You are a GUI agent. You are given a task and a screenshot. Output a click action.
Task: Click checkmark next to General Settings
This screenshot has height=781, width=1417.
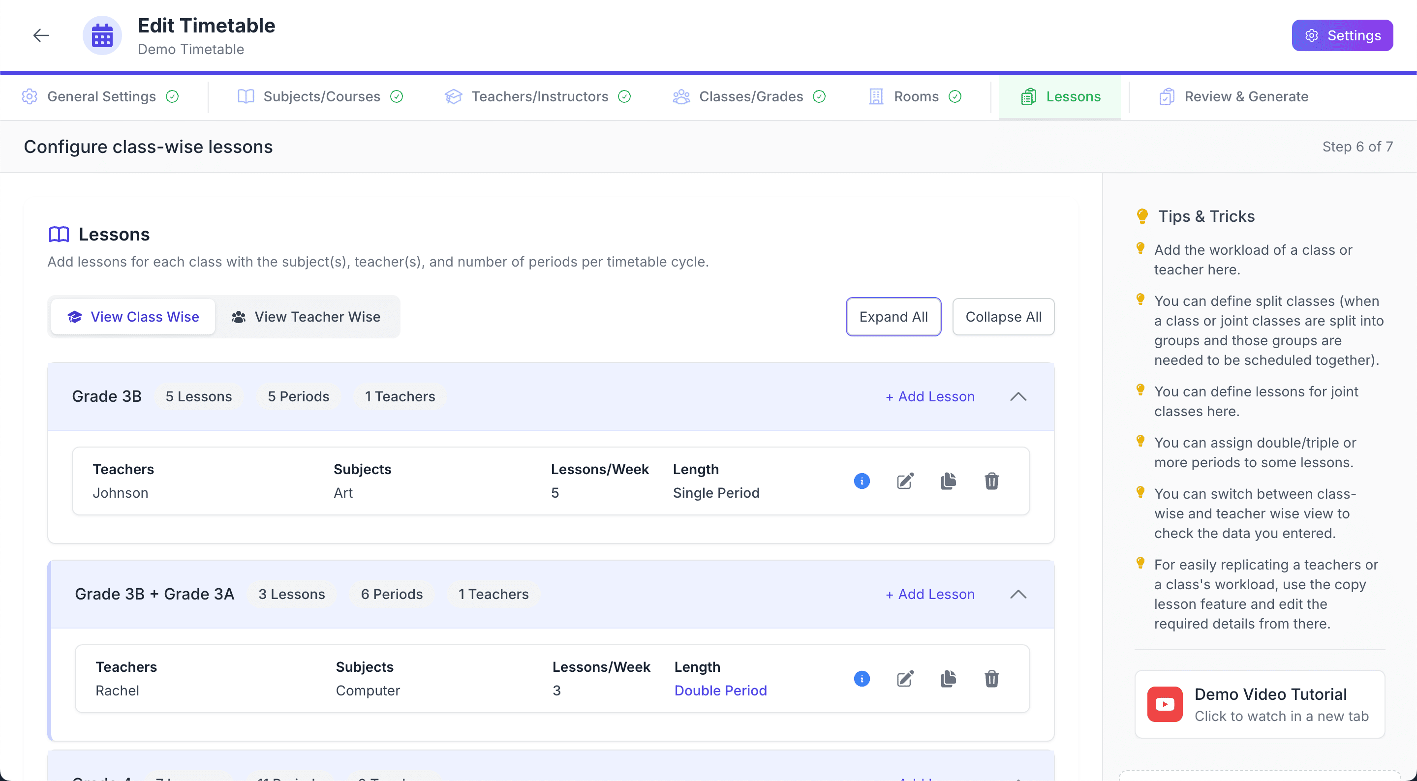click(172, 97)
